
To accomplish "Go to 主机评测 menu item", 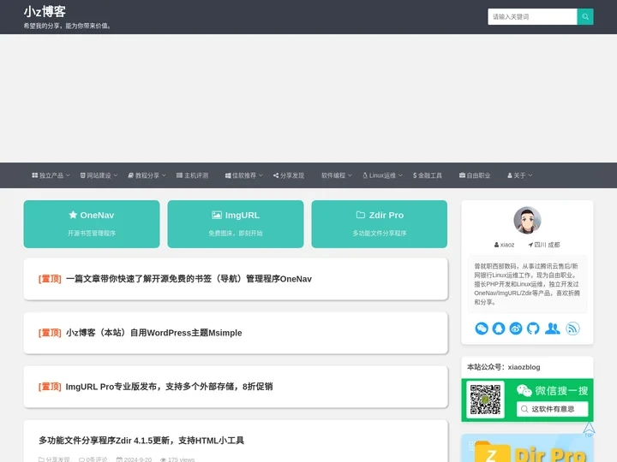I will [x=192, y=175].
